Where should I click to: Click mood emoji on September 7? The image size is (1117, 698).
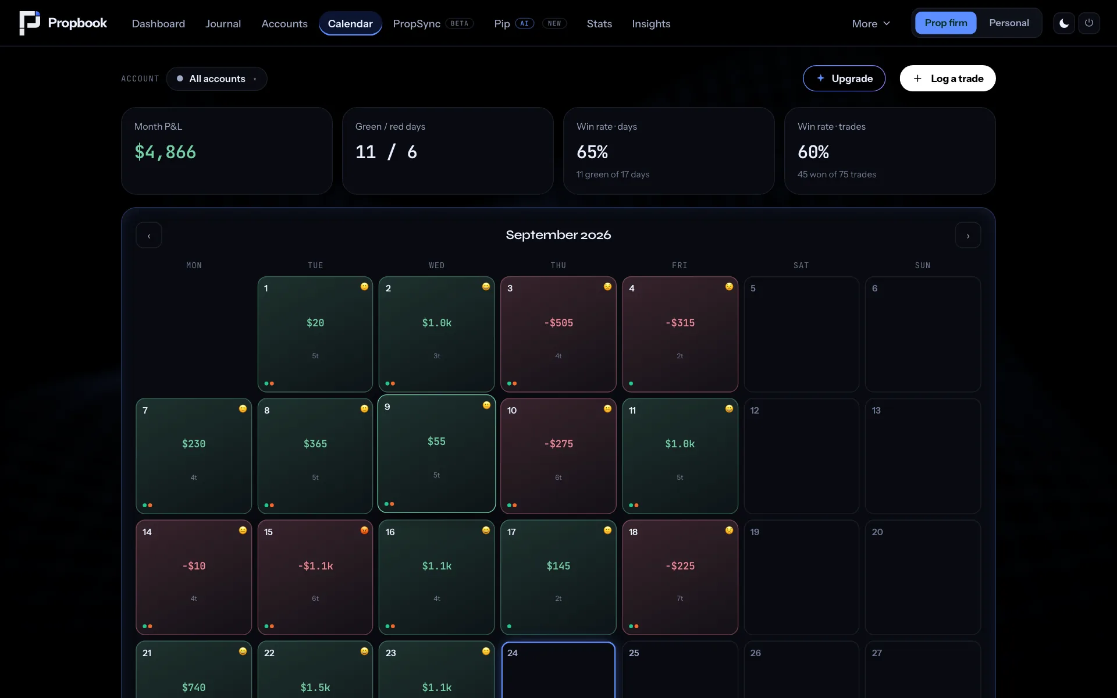243,409
